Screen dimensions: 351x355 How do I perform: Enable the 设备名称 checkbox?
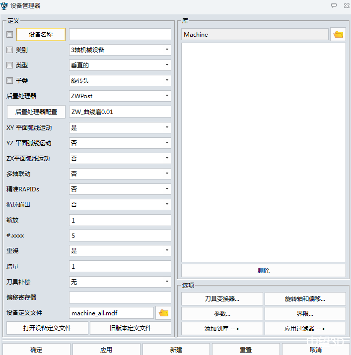(10, 34)
